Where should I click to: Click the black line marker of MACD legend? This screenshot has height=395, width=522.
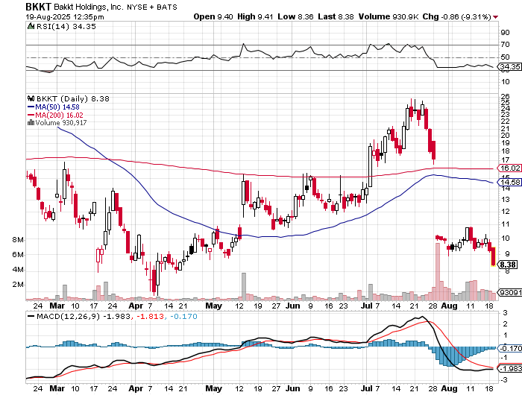pos(31,317)
